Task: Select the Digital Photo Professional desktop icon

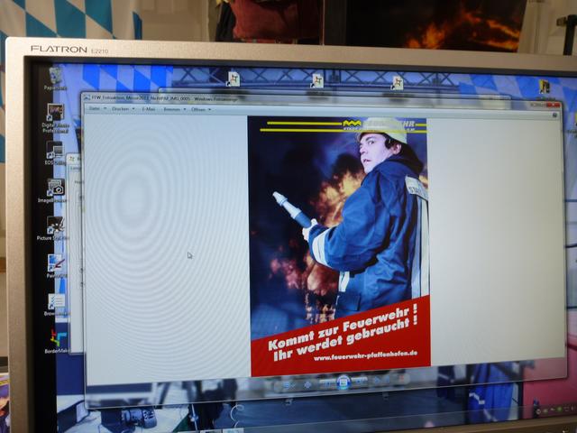Action: point(55,114)
